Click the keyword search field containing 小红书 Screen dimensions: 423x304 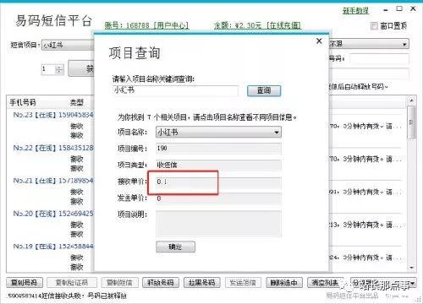(175, 90)
